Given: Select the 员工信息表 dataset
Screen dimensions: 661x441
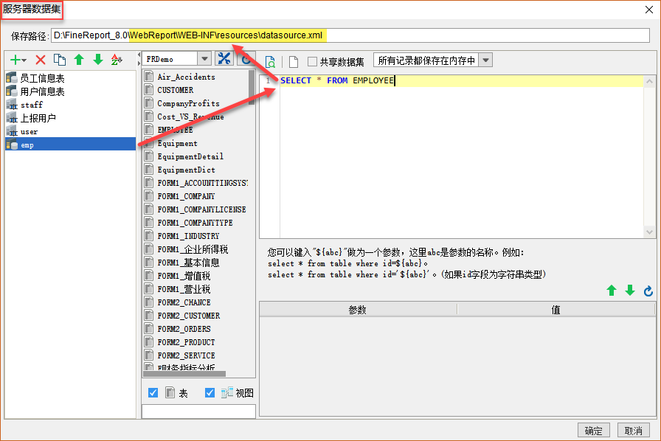Looking at the screenshot, I should pos(70,78).
